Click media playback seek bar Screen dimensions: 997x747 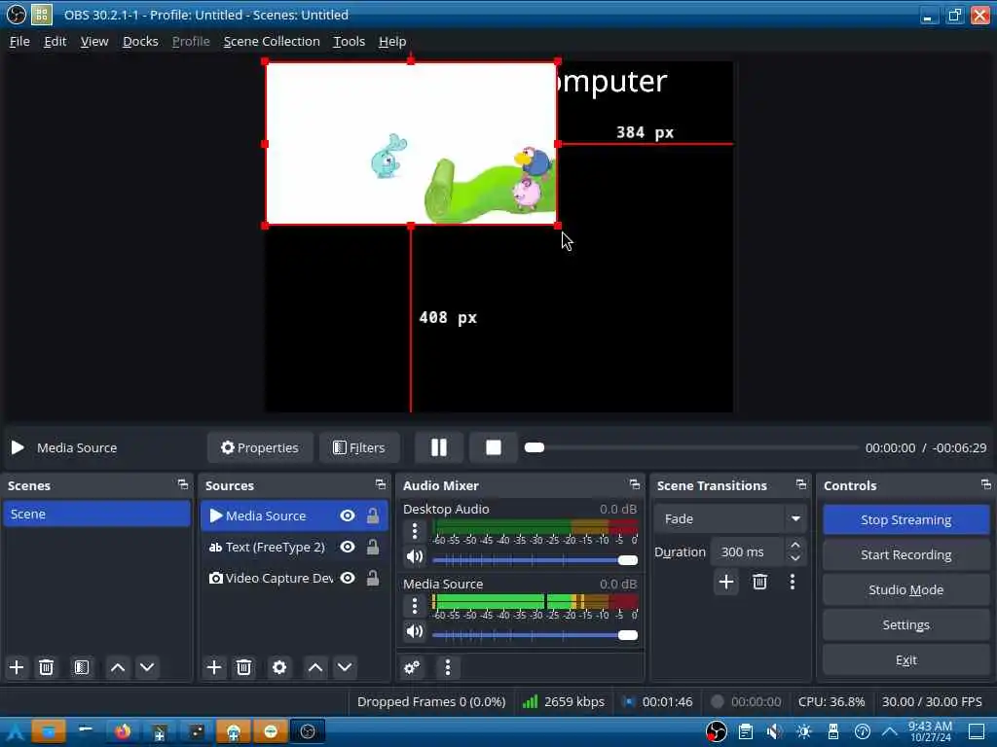tap(691, 447)
